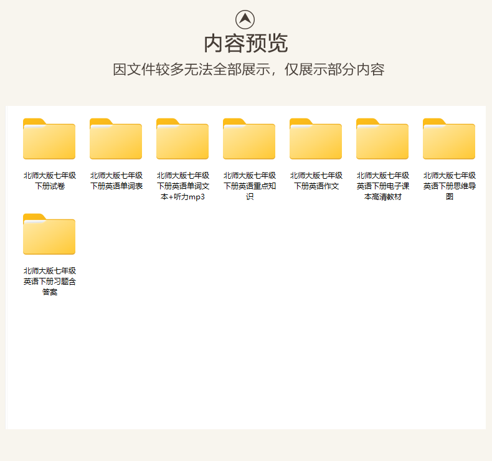The height and width of the screenshot is (461, 492).
Task: Open the 下册英语单词表 folder icon
Action: click(x=116, y=139)
